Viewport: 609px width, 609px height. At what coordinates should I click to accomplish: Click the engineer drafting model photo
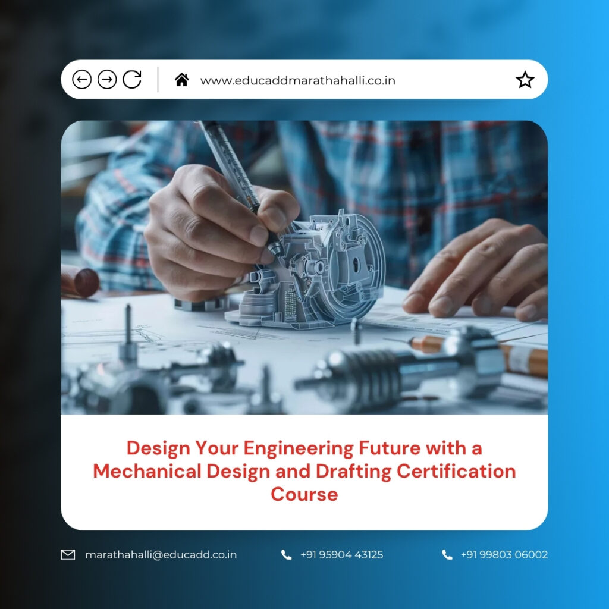point(304,267)
